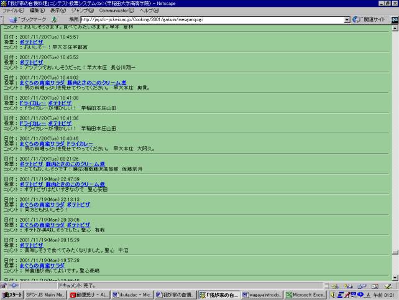Screen dimensions: 399x300
Task: Open the Newsgroups component bar icon
Action: 361,286
